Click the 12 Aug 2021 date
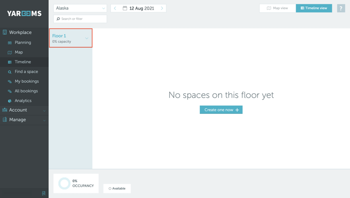Screen dimensions: 350x198 click(142, 8)
